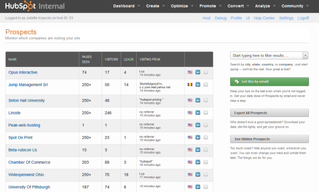This screenshot has width=319, height=192.
Task: Open the UI link
Action: tap(248, 18)
